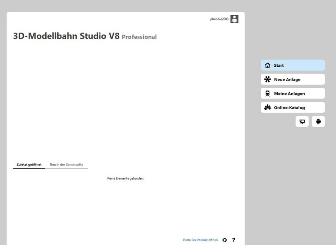
Task: Click the 3D-Modellbahn Studio V8 title
Action: coord(66,36)
